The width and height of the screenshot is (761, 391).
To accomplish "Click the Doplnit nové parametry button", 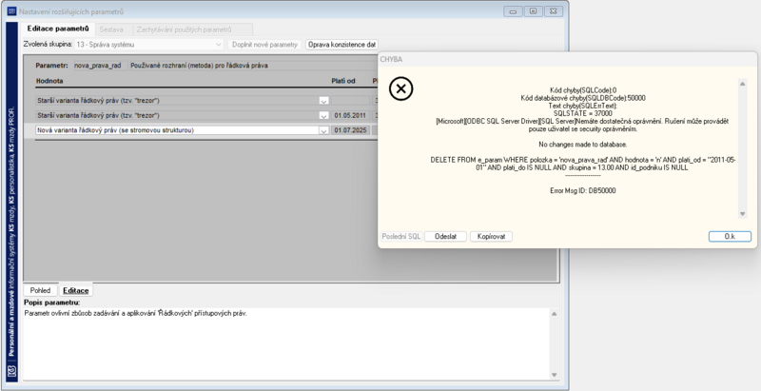I will pyautogui.click(x=264, y=44).
